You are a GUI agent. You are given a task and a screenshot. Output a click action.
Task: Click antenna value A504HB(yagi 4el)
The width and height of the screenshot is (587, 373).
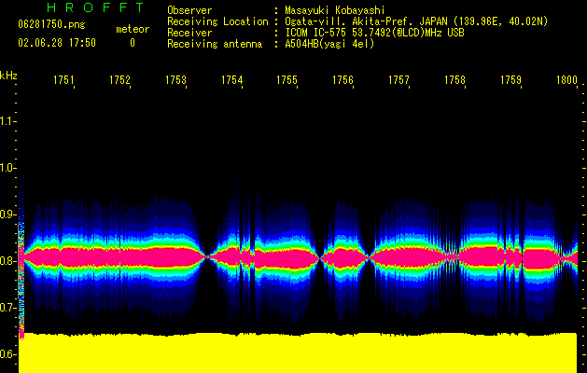tap(329, 44)
